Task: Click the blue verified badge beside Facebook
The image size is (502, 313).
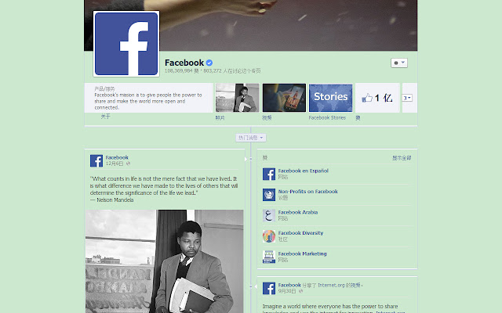Action: (209, 63)
